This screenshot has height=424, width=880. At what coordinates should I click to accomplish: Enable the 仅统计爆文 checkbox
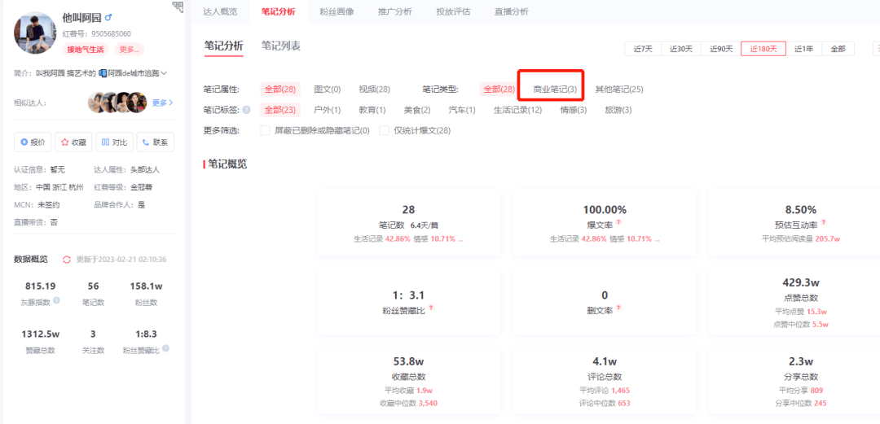pos(385,130)
